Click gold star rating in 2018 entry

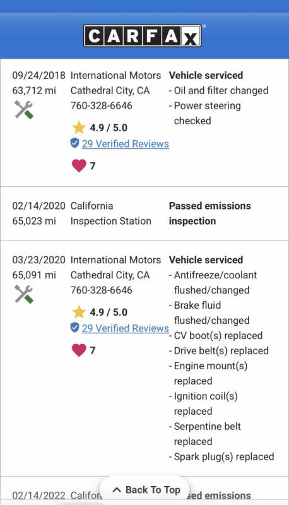pos(78,128)
